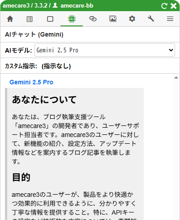Image resolution: width=180 pixels, height=220 pixels.
Task: Expand the AIモデル Gemini 2.5 Pro dropdown
Action: [x=105, y=50]
